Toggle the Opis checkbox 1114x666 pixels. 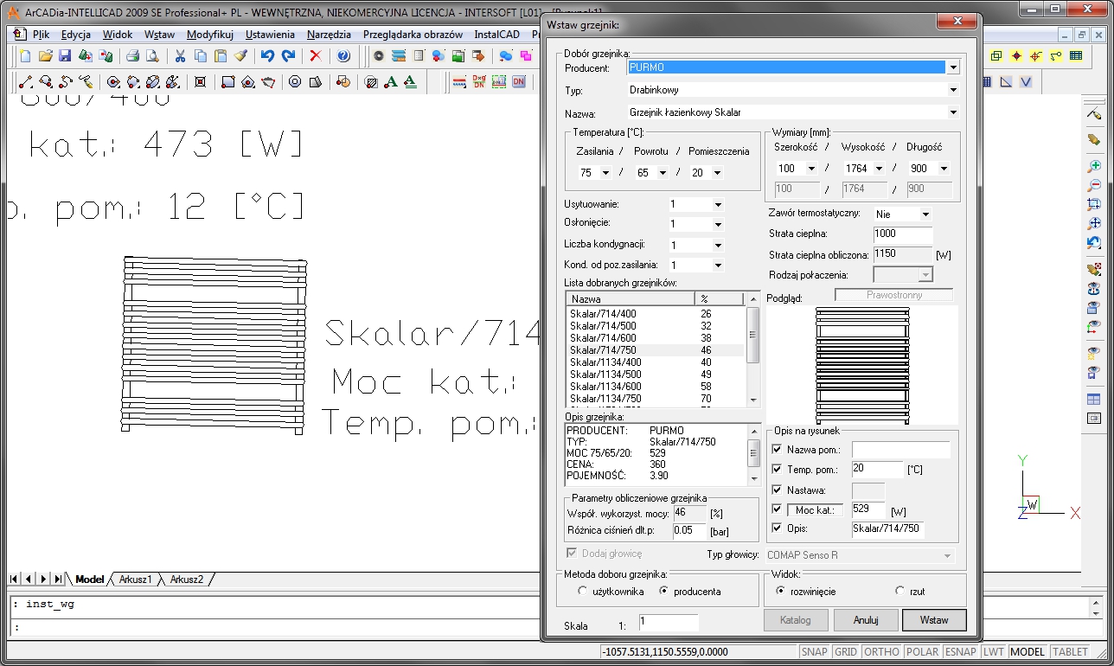pos(777,528)
